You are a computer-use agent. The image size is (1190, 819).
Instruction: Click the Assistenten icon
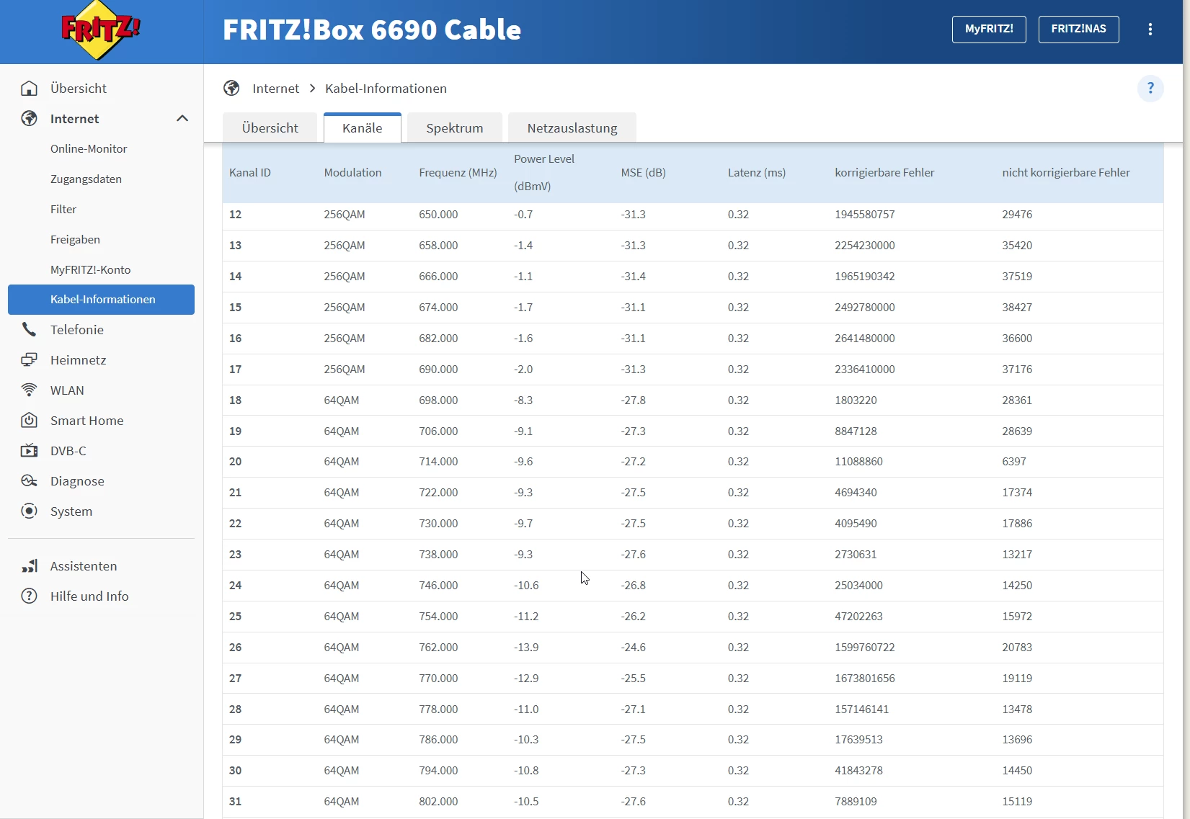[29, 566]
